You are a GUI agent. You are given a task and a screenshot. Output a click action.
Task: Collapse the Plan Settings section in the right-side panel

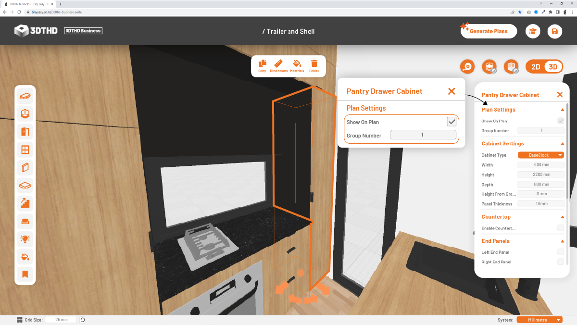pyautogui.click(x=563, y=110)
